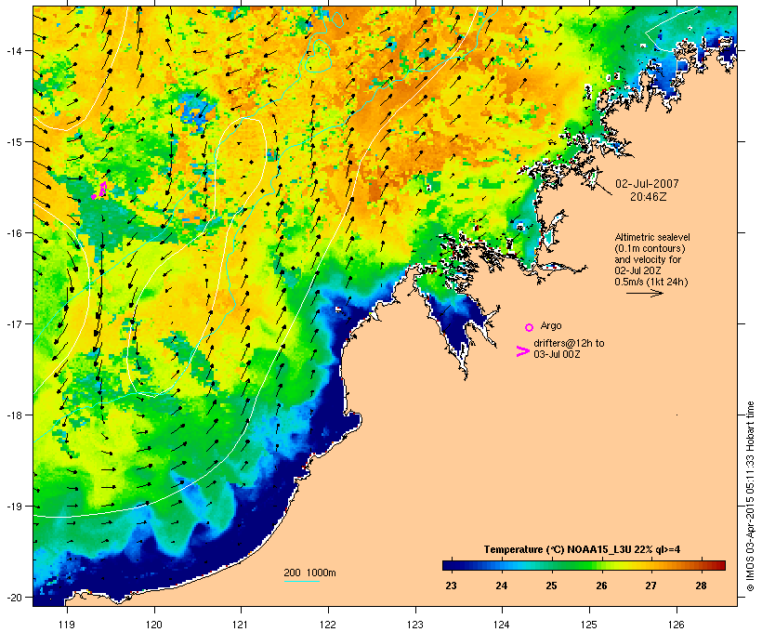Click the longitude axis label 123
762x632 pixels.
pos(415,625)
